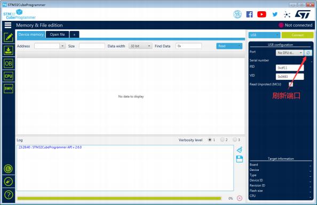Add a new tab with plus

tap(74, 35)
